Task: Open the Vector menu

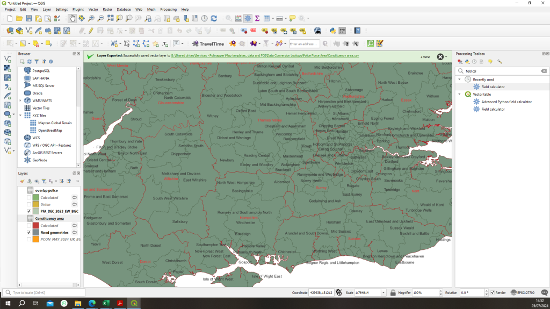Action: (x=93, y=9)
